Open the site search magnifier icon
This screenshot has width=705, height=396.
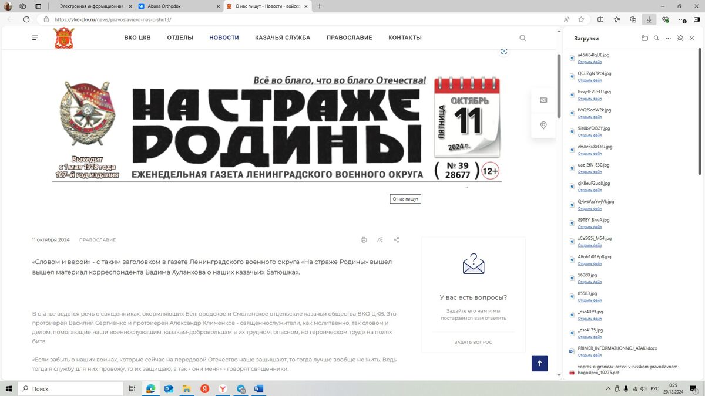(x=522, y=38)
